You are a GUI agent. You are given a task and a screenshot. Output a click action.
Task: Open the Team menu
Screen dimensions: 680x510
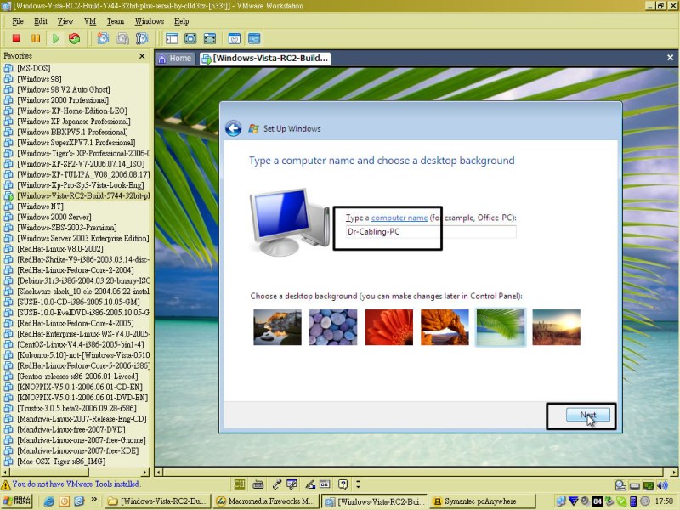point(116,21)
